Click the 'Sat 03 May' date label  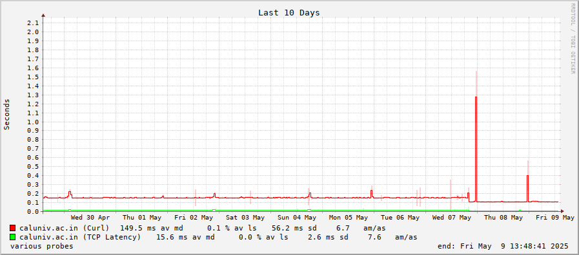pos(245,218)
